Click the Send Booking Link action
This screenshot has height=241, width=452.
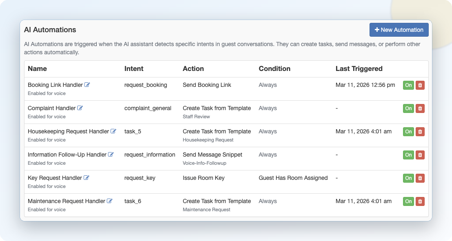click(x=207, y=85)
